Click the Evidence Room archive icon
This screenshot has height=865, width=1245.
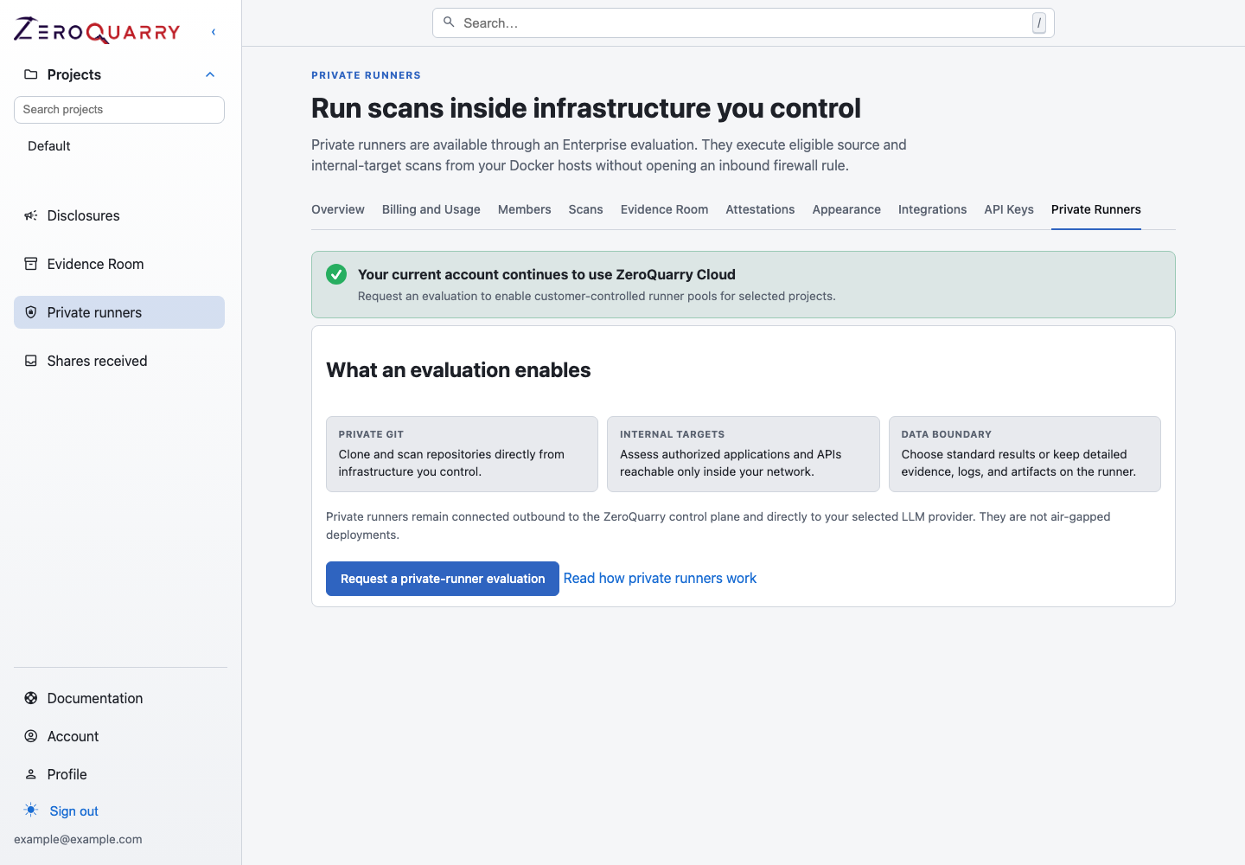31,264
